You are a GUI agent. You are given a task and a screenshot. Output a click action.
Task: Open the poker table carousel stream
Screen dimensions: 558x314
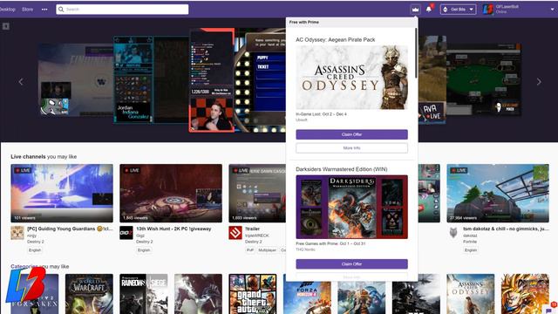483,79
